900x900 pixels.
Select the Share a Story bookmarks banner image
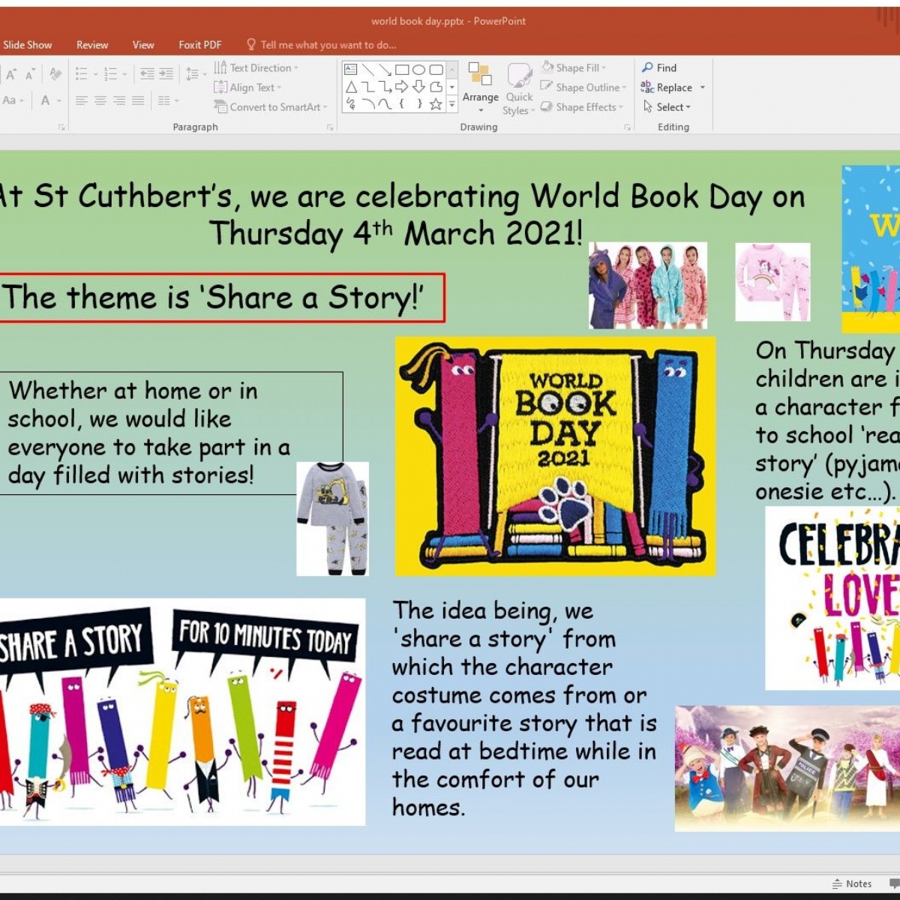point(182,712)
